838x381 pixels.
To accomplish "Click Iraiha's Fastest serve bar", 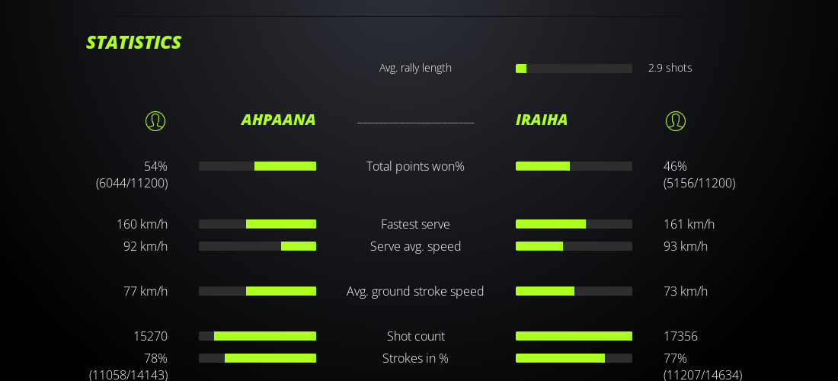I will 574,224.
